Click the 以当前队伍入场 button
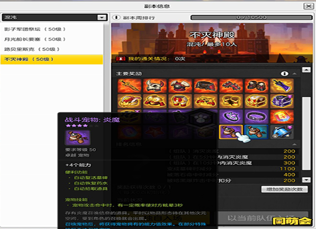This screenshot has height=229, width=316. coord(263,218)
